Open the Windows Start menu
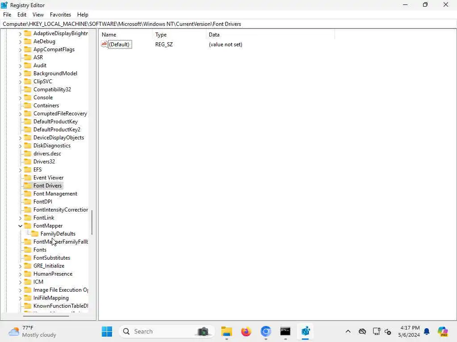This screenshot has height=342, width=457. coord(107,331)
